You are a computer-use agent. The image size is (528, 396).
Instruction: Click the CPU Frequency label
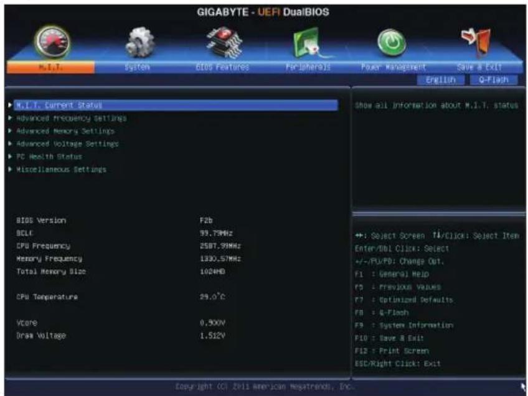pos(44,246)
